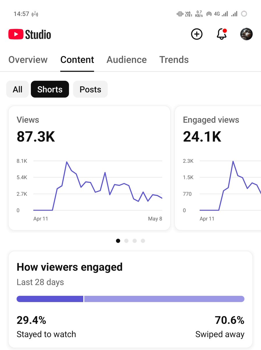Tap the 14:57 status bar clock
The height and width of the screenshot is (350, 261).
[x=21, y=14]
